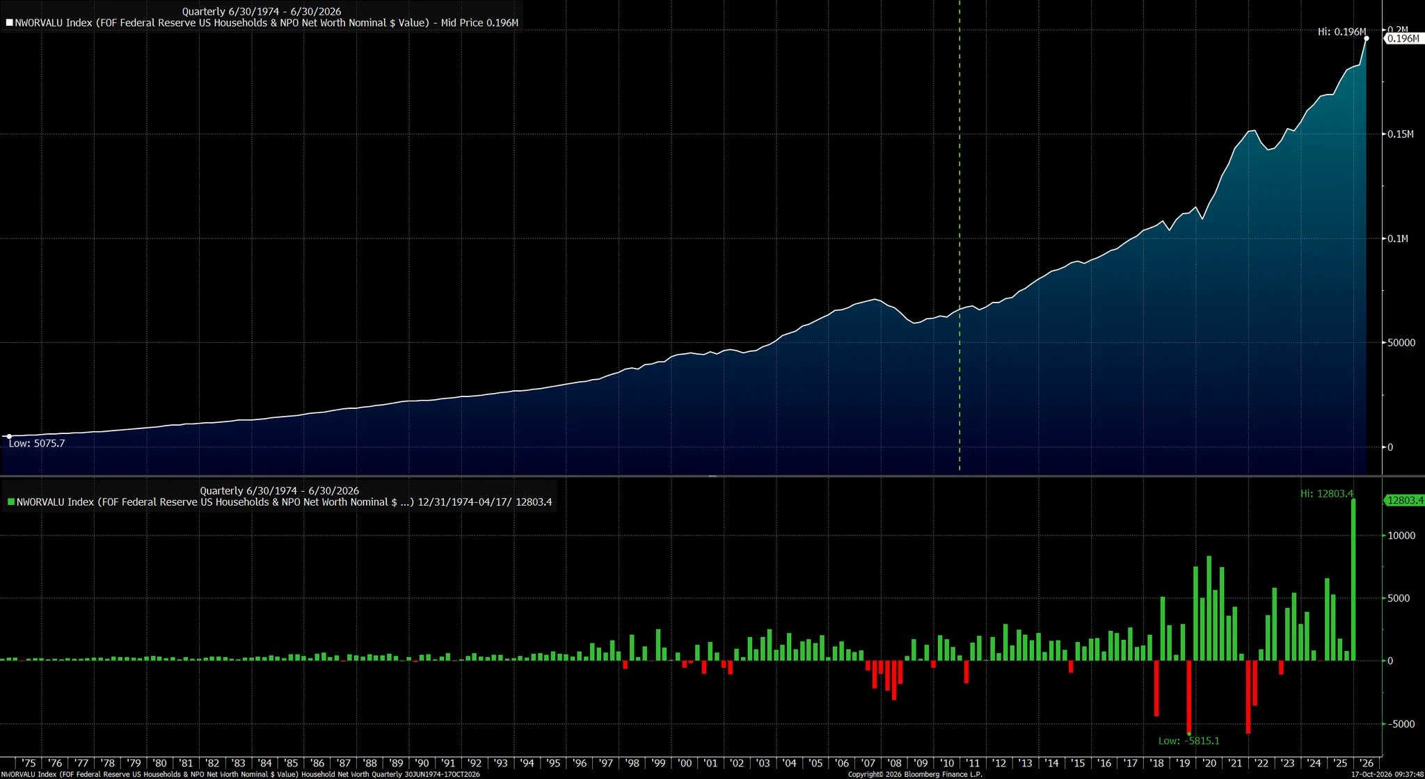Image resolution: width=1425 pixels, height=779 pixels.
Task: Select the upper panel 'Mid Price 0.196M' legend entry
Action: click(262, 23)
